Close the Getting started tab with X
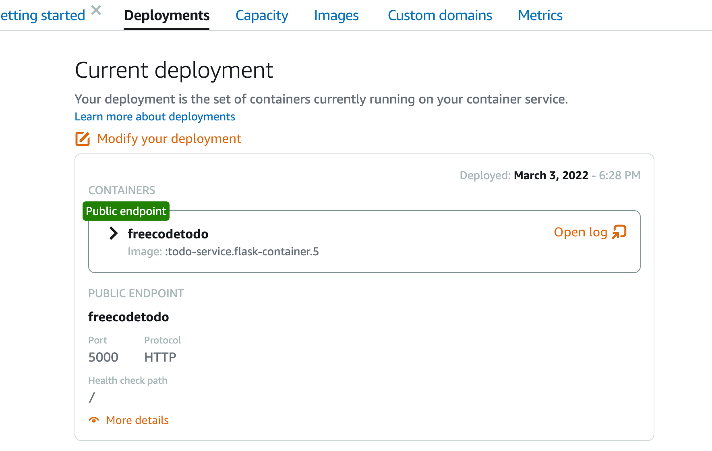Screen dimensions: 712x451 coord(96,10)
